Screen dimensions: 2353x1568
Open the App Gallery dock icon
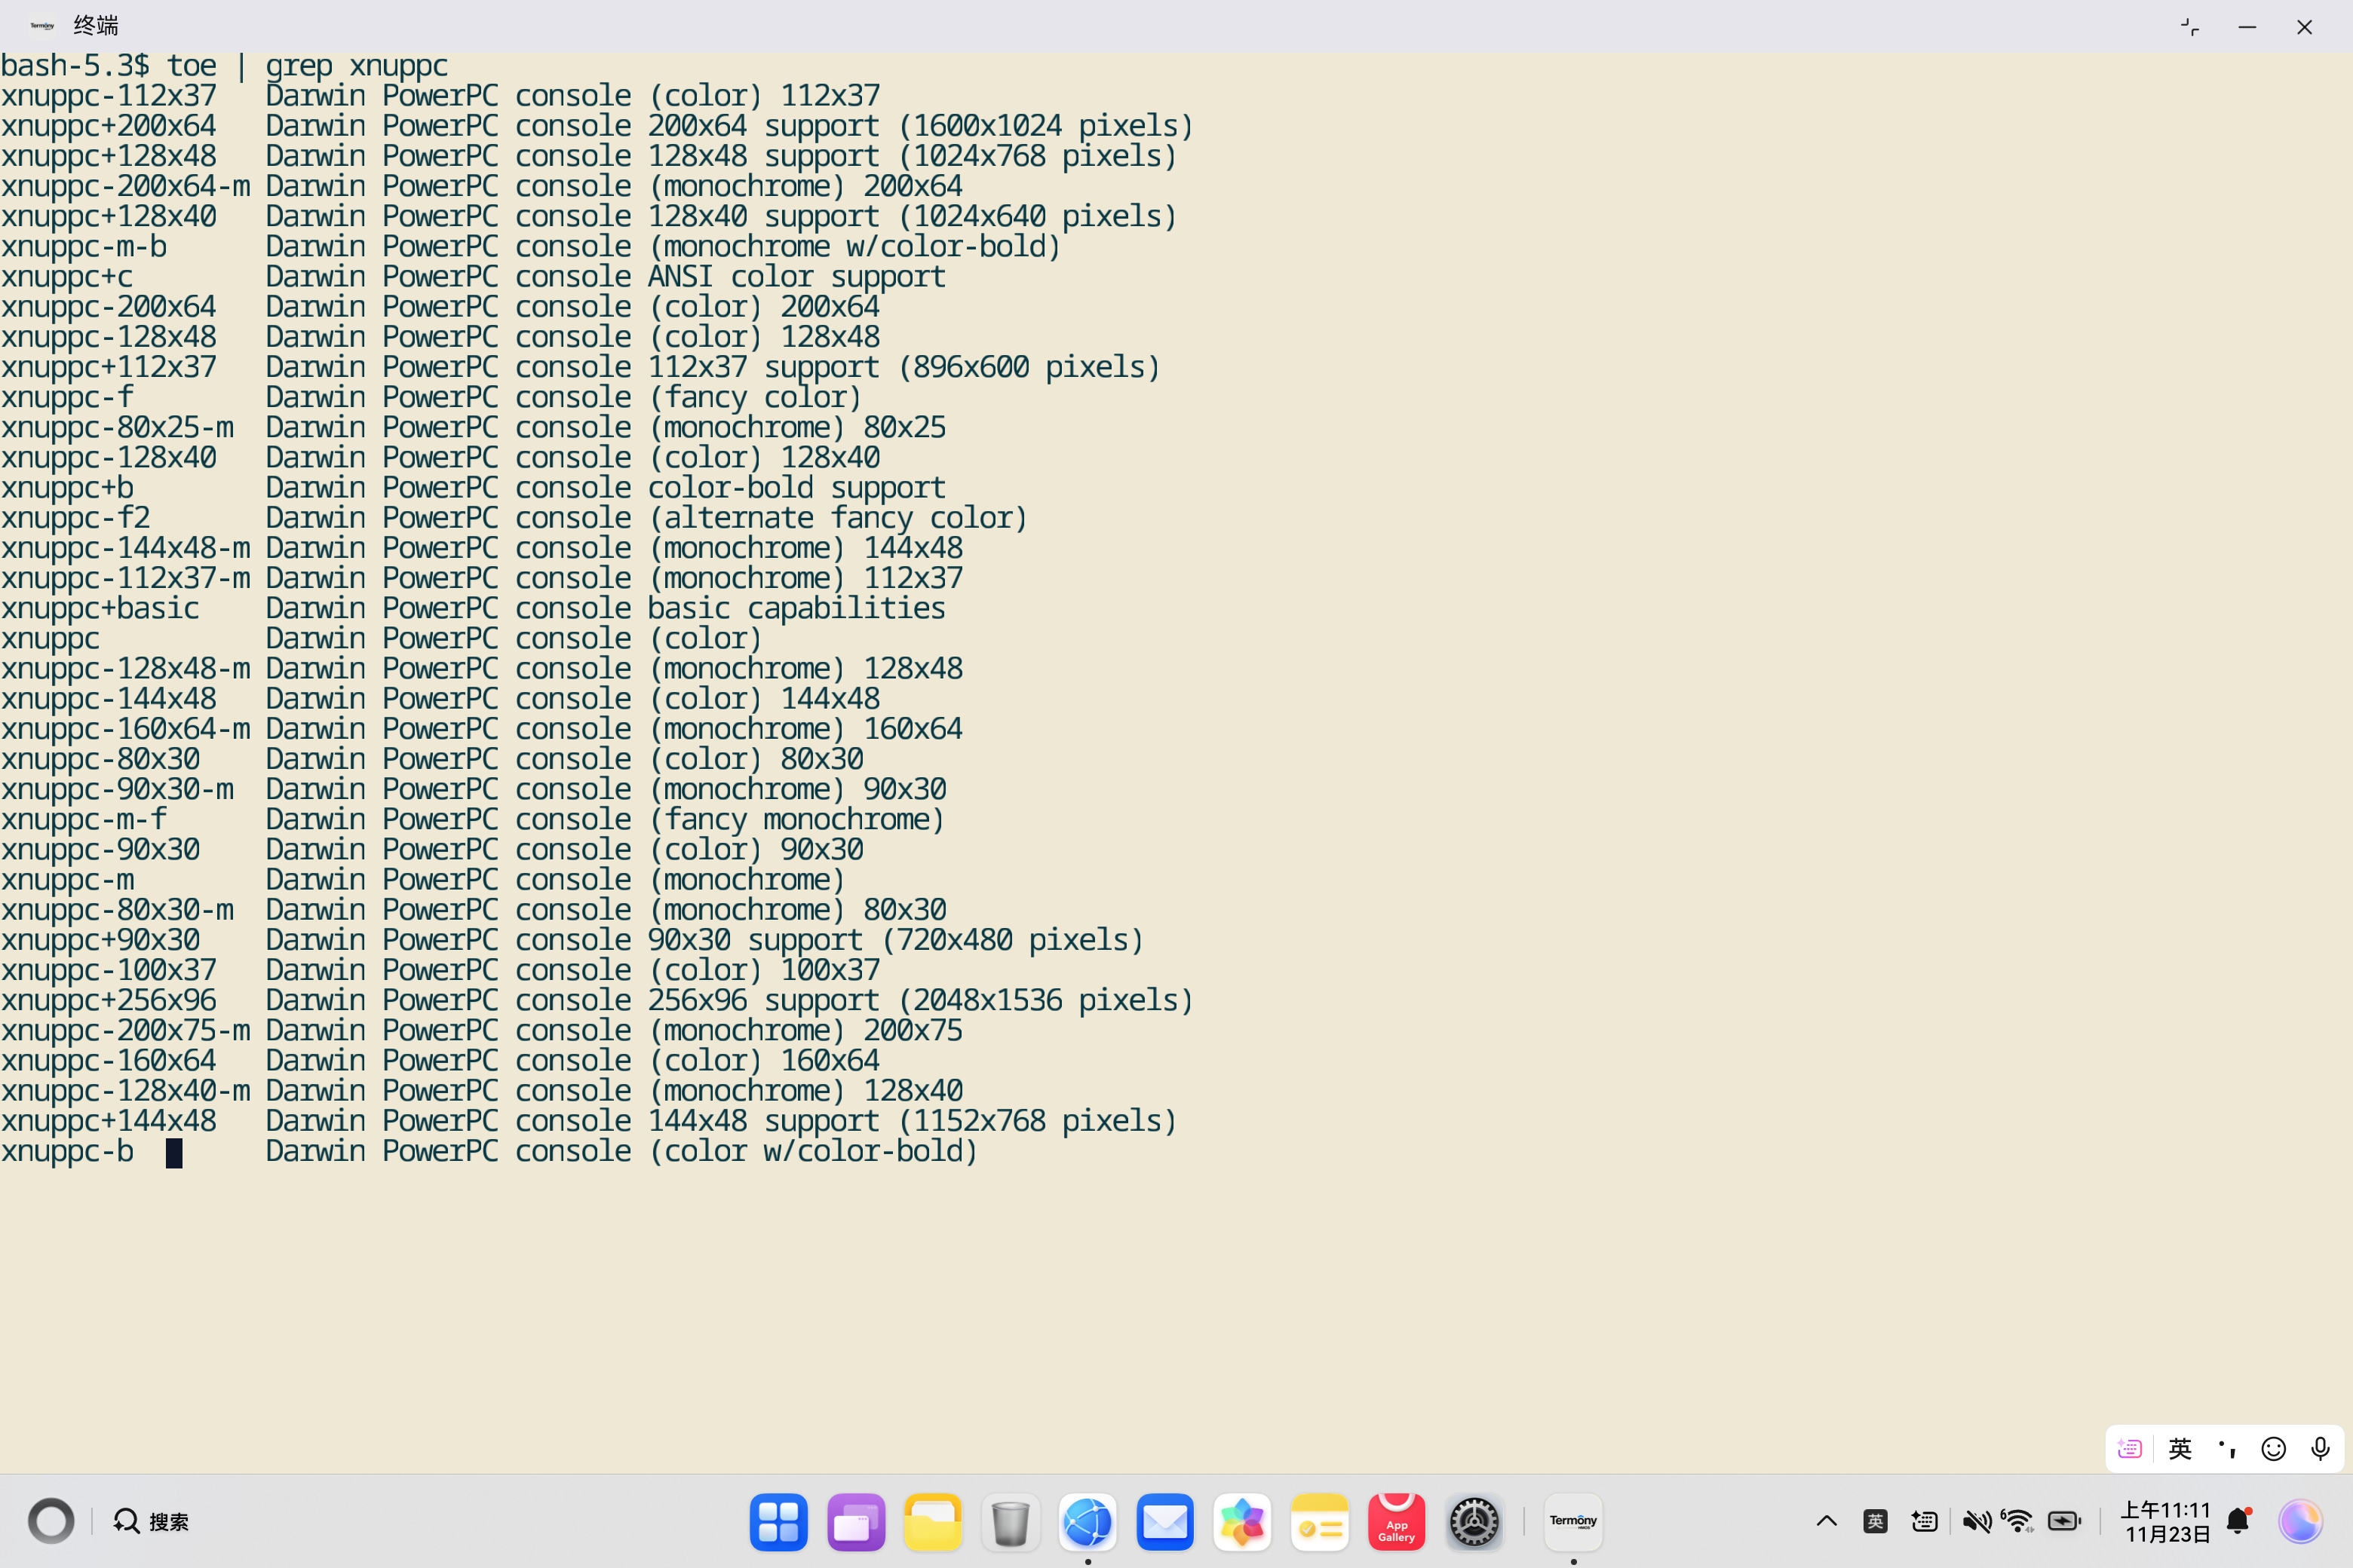click(x=1396, y=1522)
